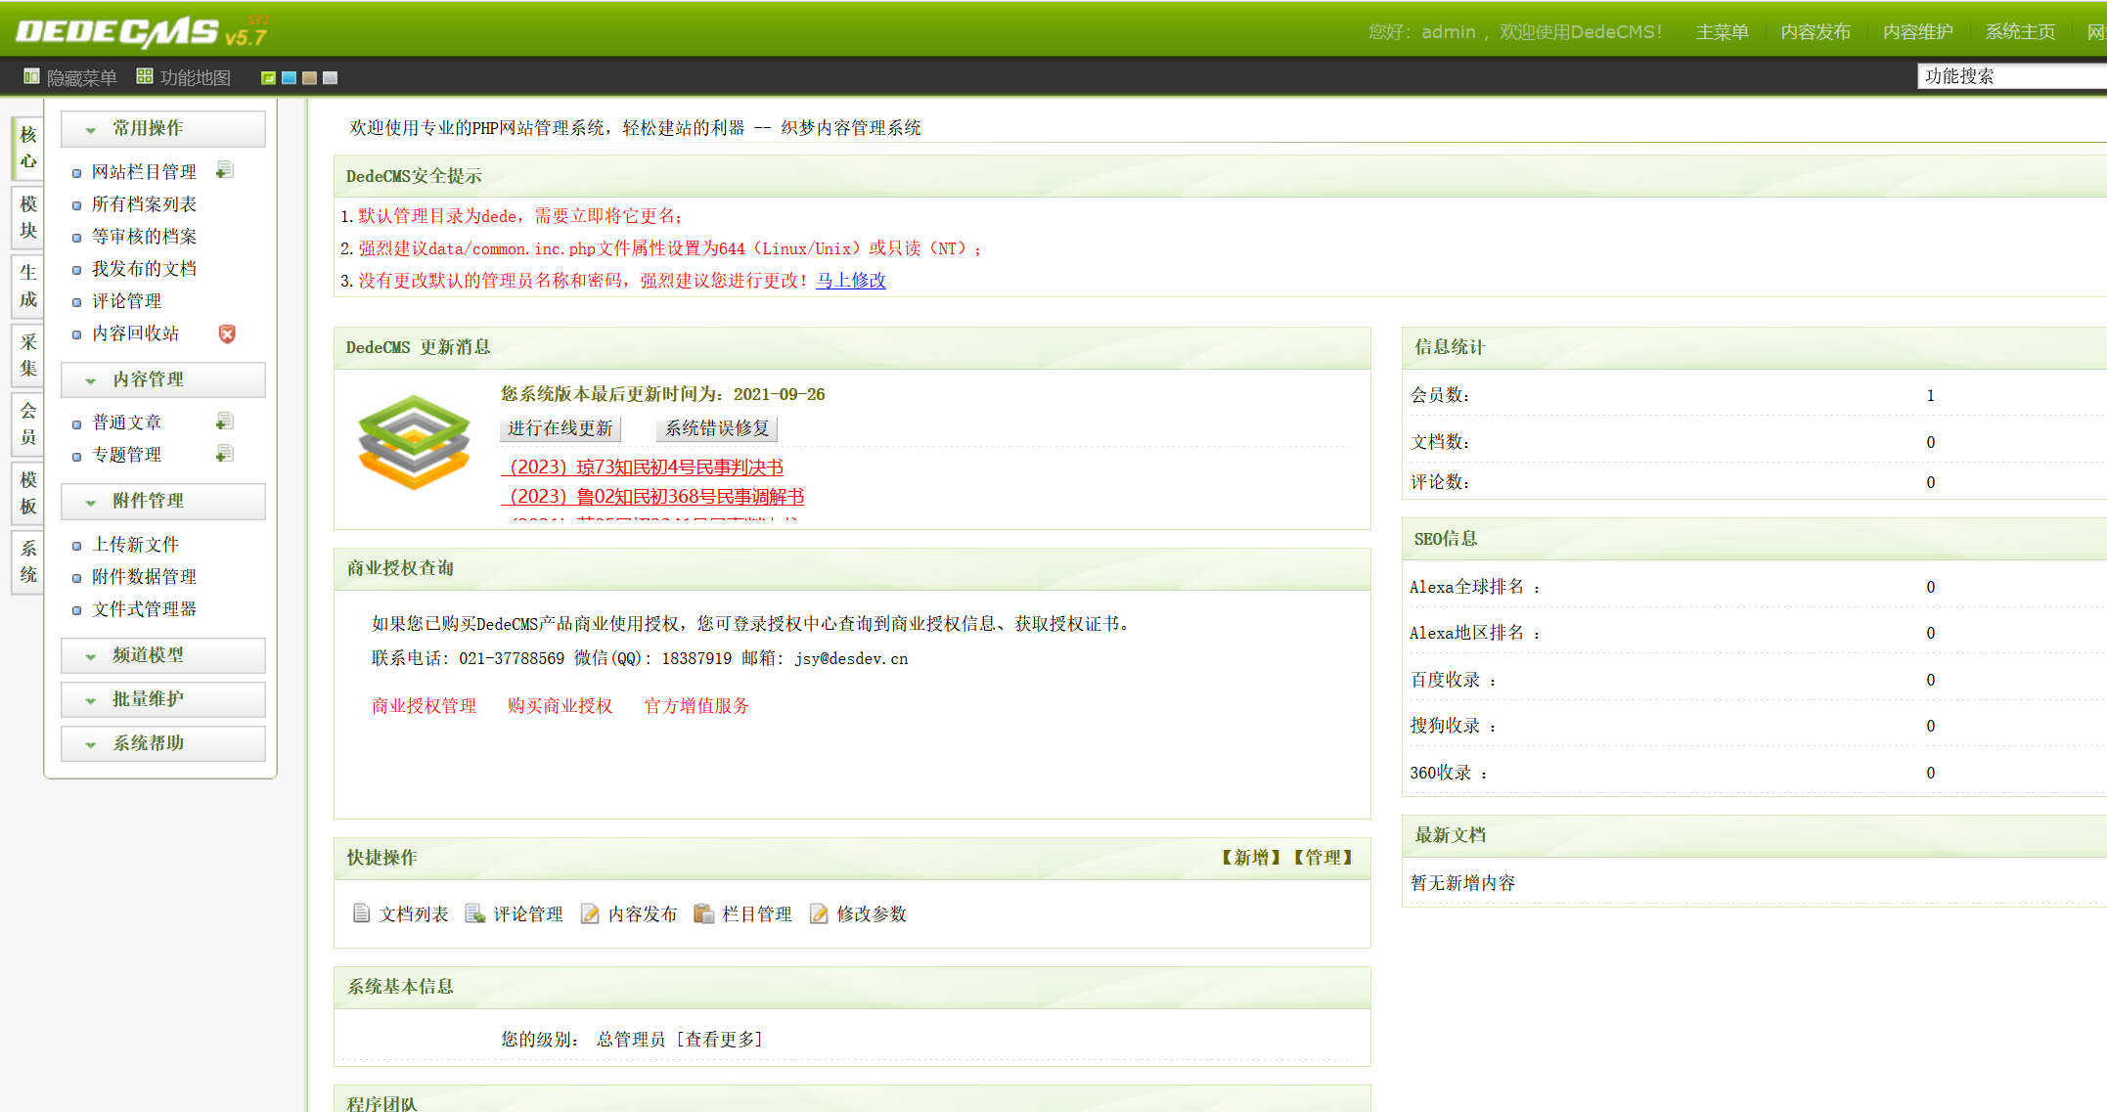The height and width of the screenshot is (1112, 2107).
Task: Open 系统主页 in top navigation
Action: 2020,32
